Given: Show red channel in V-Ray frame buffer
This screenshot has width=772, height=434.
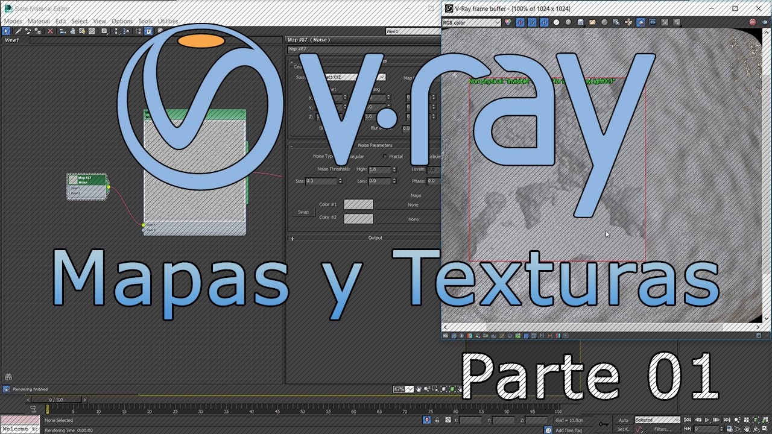Looking at the screenshot, I should point(521,22).
